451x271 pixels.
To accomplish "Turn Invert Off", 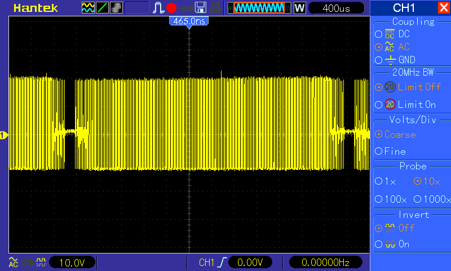I will [394, 228].
